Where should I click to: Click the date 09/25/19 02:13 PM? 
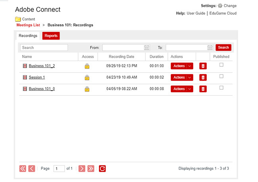click(121, 66)
